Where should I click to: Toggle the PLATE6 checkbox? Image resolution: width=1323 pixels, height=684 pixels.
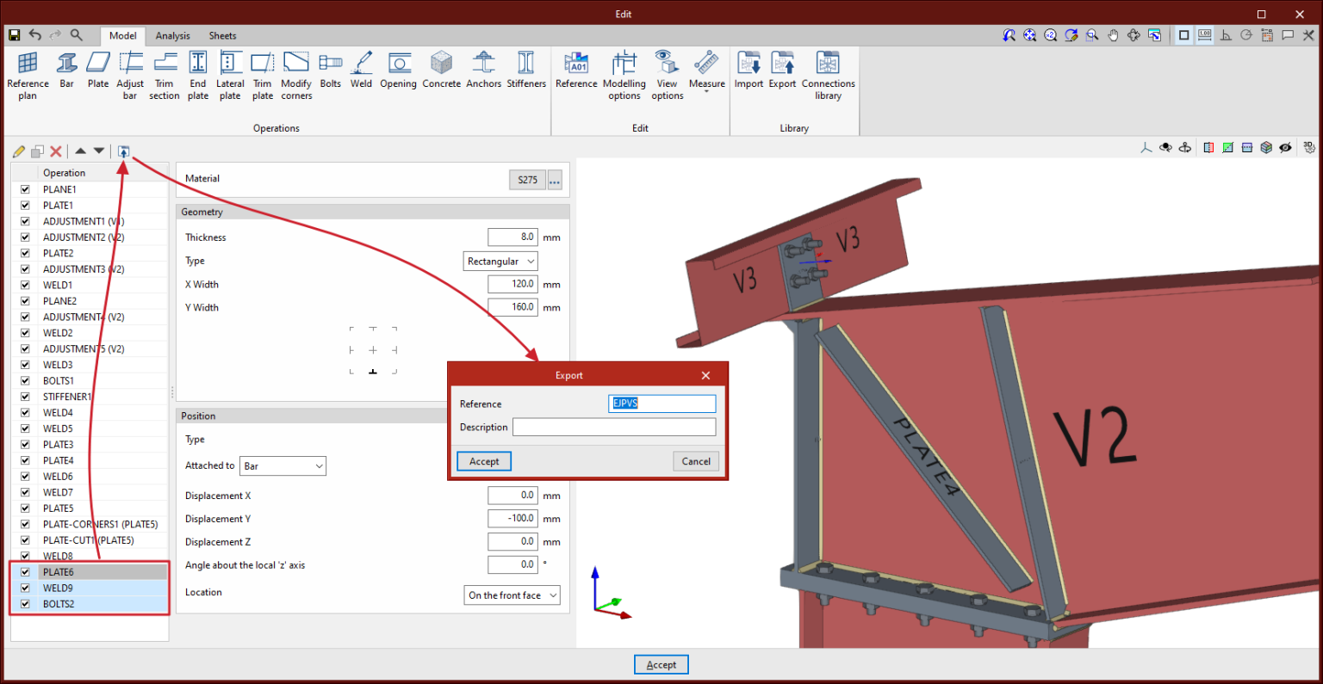25,572
